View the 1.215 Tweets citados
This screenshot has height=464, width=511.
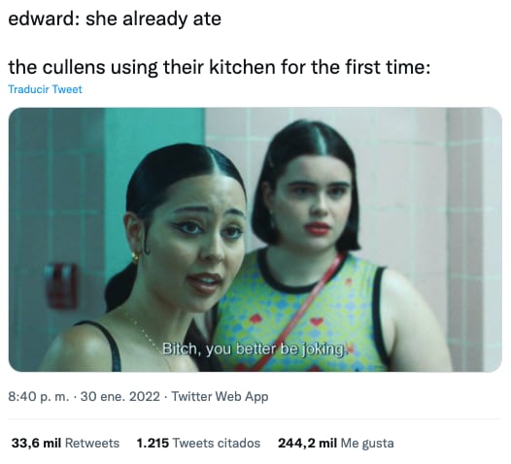click(x=198, y=443)
